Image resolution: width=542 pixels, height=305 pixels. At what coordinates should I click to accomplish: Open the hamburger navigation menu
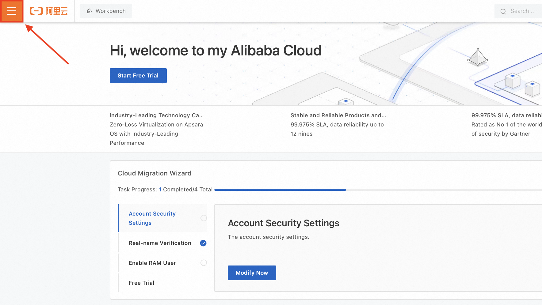12,11
